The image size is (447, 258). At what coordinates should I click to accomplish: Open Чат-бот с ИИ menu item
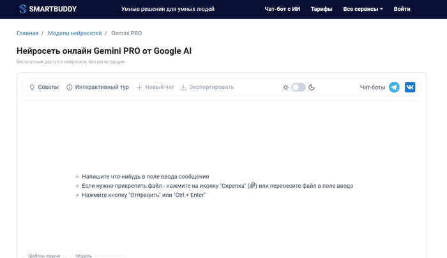[x=282, y=10]
